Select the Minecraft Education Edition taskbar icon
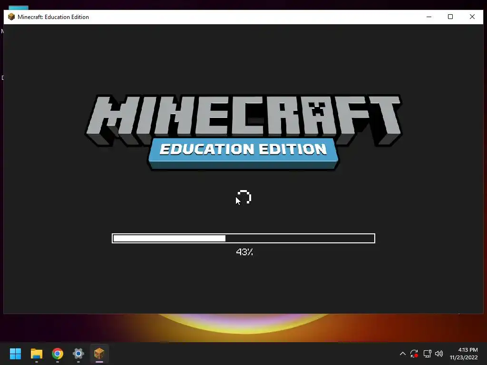Viewport: 487px width, 365px height. coord(99,354)
